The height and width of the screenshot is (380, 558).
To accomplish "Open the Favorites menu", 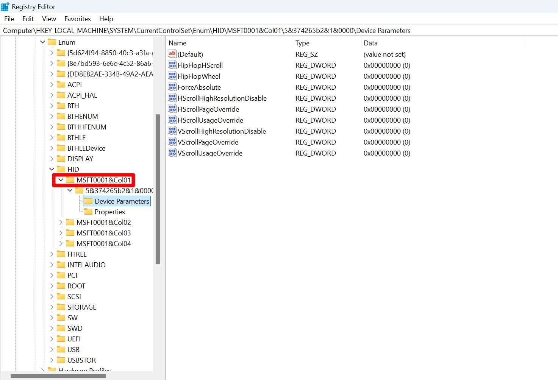I will [x=78, y=19].
